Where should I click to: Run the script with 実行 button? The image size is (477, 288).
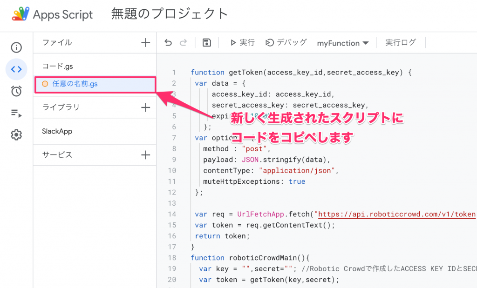point(242,42)
